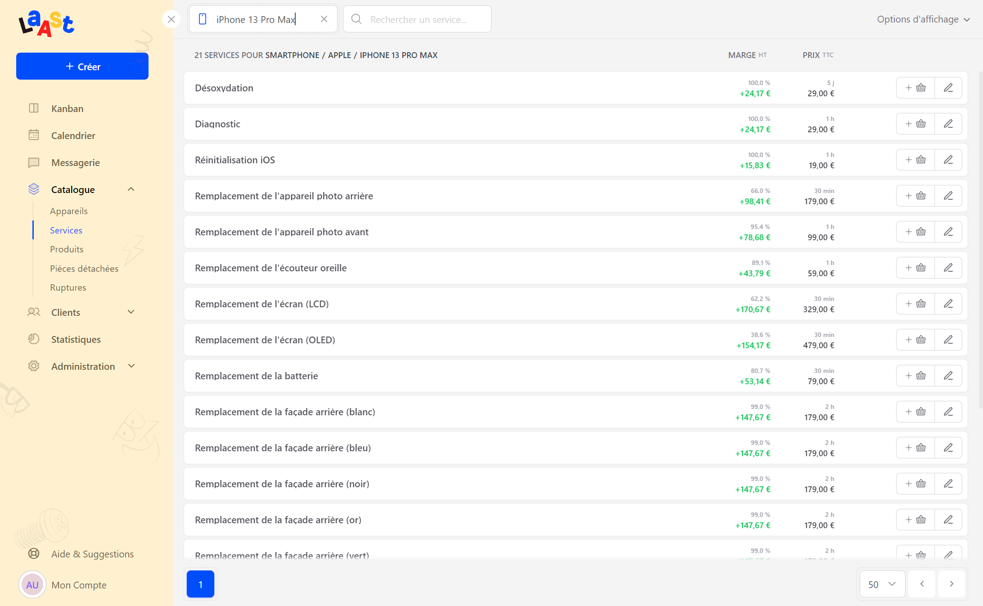Add batterie replacement to basket
Screen dimensions: 983x606
[x=915, y=376]
